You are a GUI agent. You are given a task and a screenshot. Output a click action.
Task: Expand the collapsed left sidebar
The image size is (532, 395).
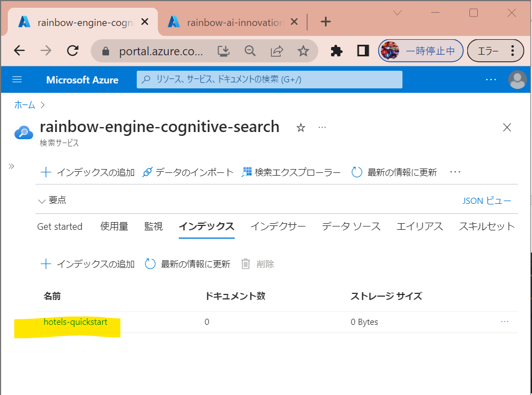pyautogui.click(x=12, y=166)
